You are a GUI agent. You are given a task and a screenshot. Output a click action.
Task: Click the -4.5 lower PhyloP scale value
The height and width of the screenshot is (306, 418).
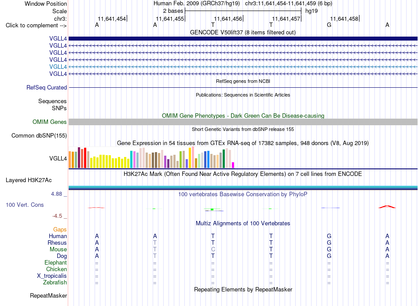point(57,216)
